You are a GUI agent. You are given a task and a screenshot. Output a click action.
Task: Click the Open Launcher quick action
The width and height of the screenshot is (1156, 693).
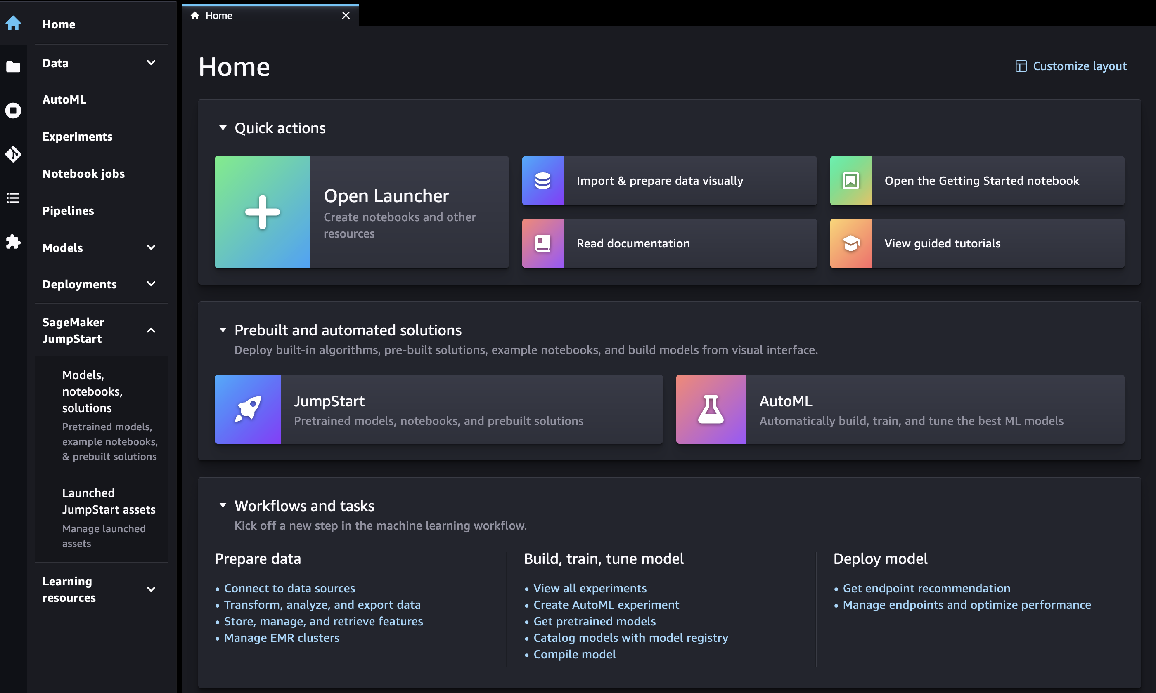click(361, 211)
